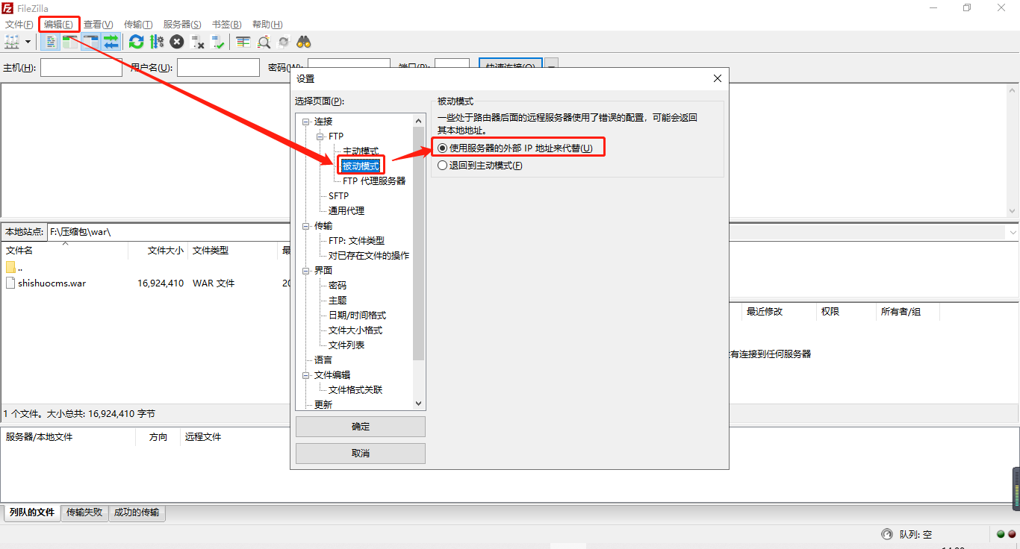
Task: Select 日期/时间格式 settings page
Action: pyautogui.click(x=358, y=315)
